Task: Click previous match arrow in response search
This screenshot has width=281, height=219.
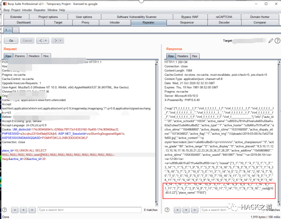Action: coord(177,210)
